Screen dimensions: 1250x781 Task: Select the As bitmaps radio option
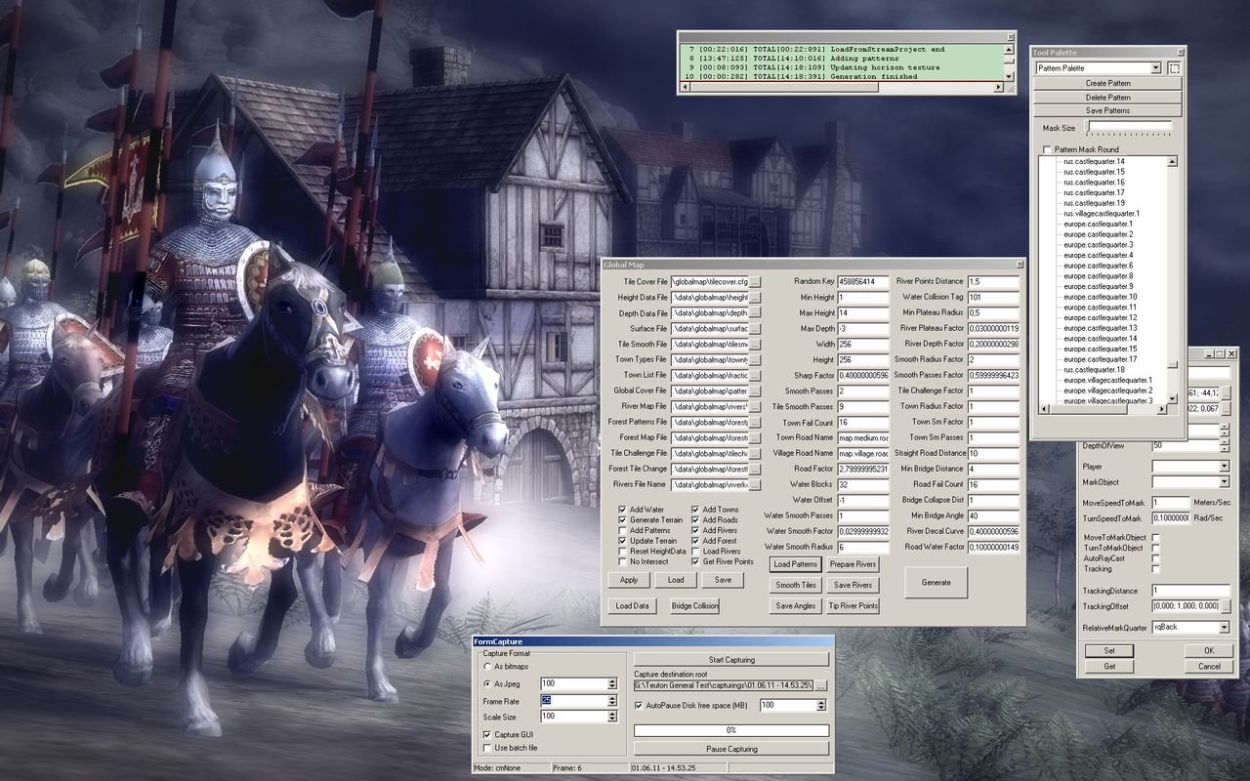point(488,666)
